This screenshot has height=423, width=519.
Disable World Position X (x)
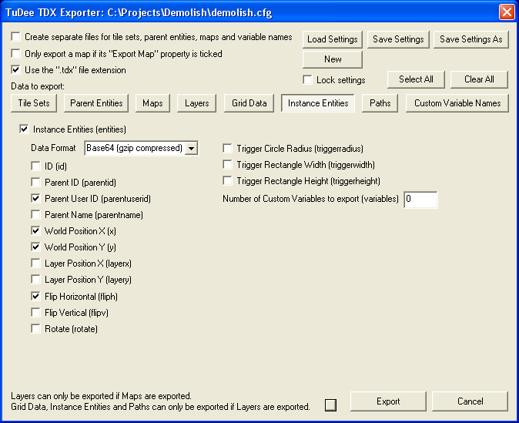pos(35,230)
